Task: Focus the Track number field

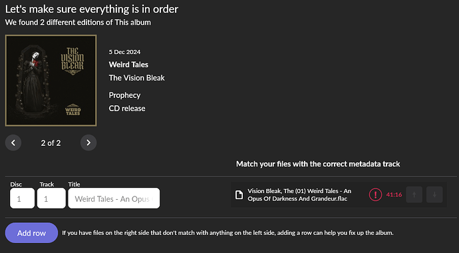Action: click(x=51, y=198)
